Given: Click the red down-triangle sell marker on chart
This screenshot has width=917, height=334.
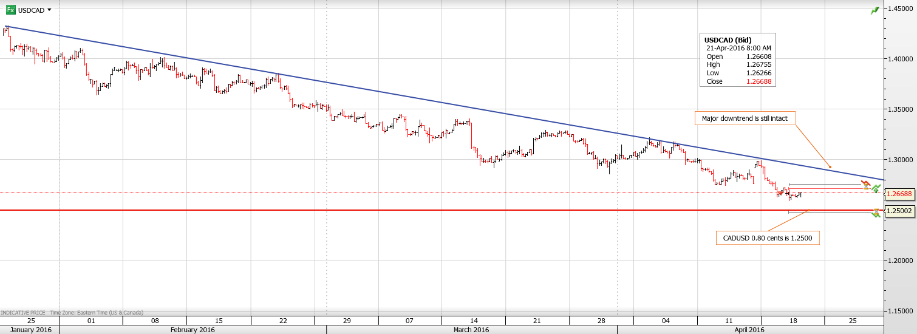Looking at the screenshot, I should click(x=780, y=193).
